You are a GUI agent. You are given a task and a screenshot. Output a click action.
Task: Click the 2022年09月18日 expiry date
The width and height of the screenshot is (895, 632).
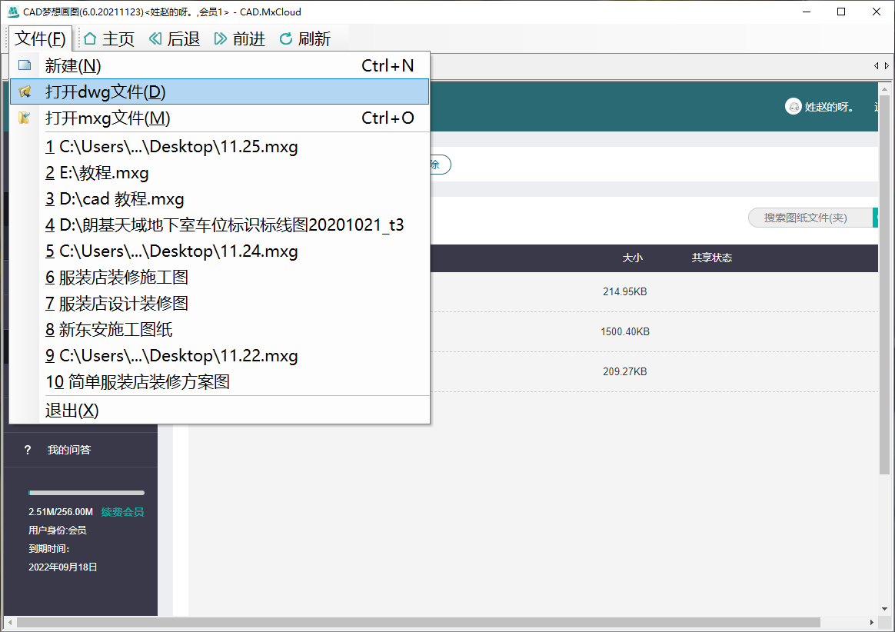[x=63, y=567]
